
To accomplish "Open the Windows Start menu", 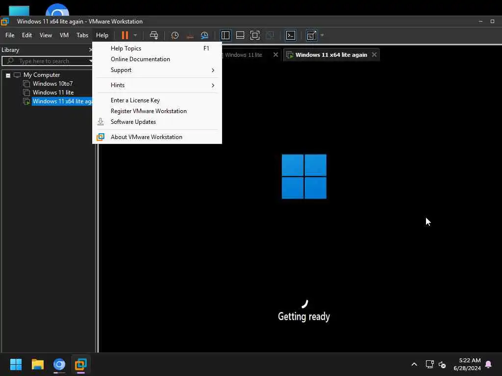I will (16, 364).
